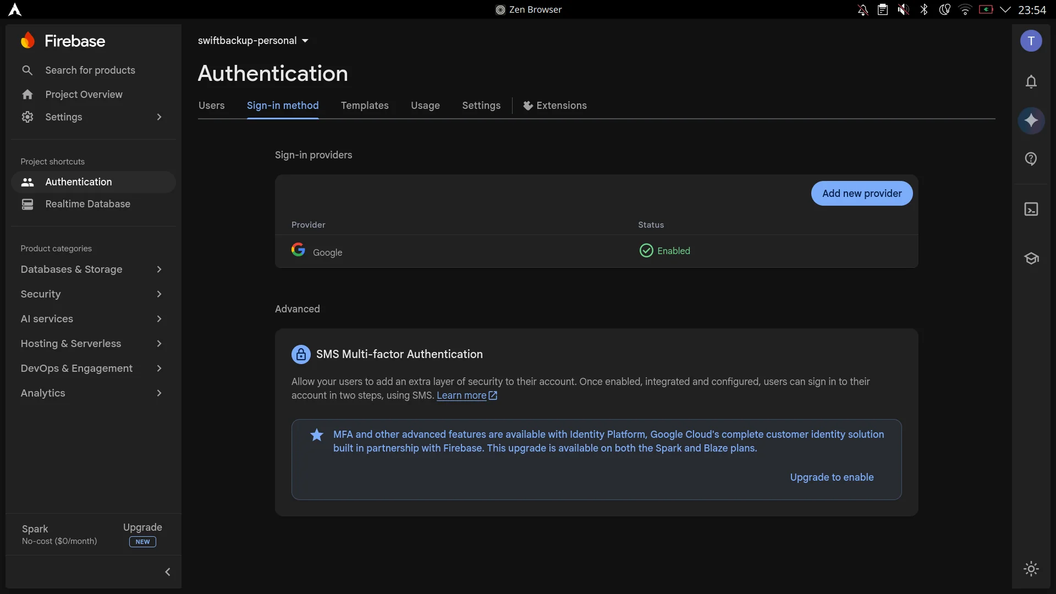Click the SMS MFA lock icon

[301, 355]
